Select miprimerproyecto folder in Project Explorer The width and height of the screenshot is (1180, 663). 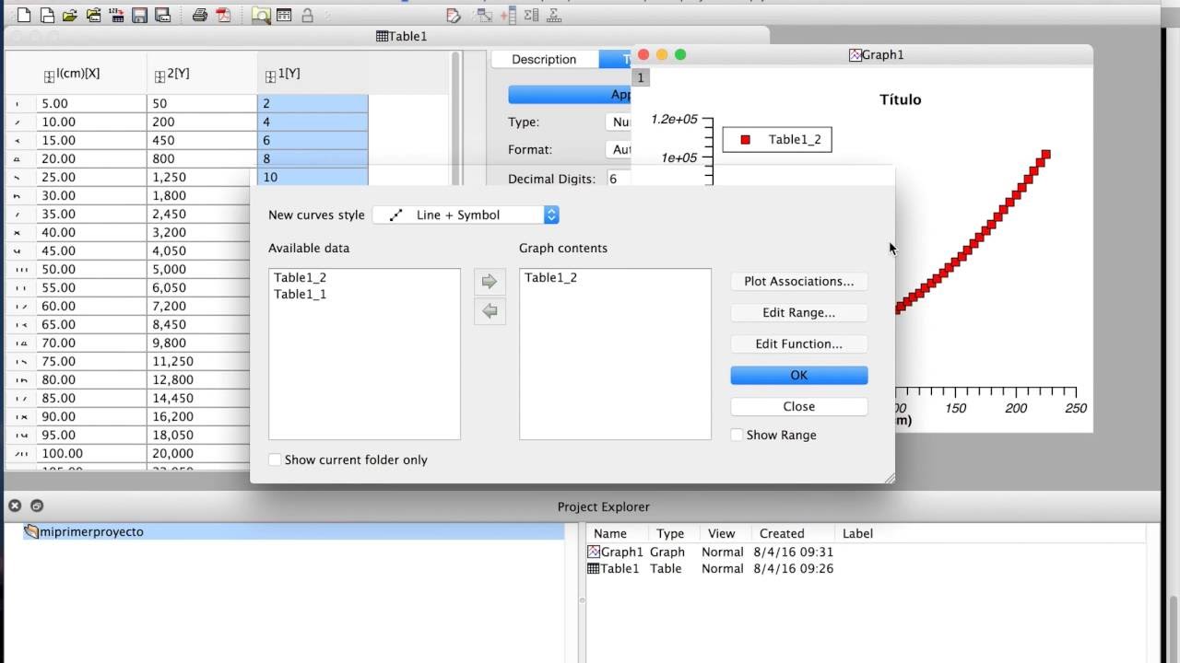coord(293,531)
